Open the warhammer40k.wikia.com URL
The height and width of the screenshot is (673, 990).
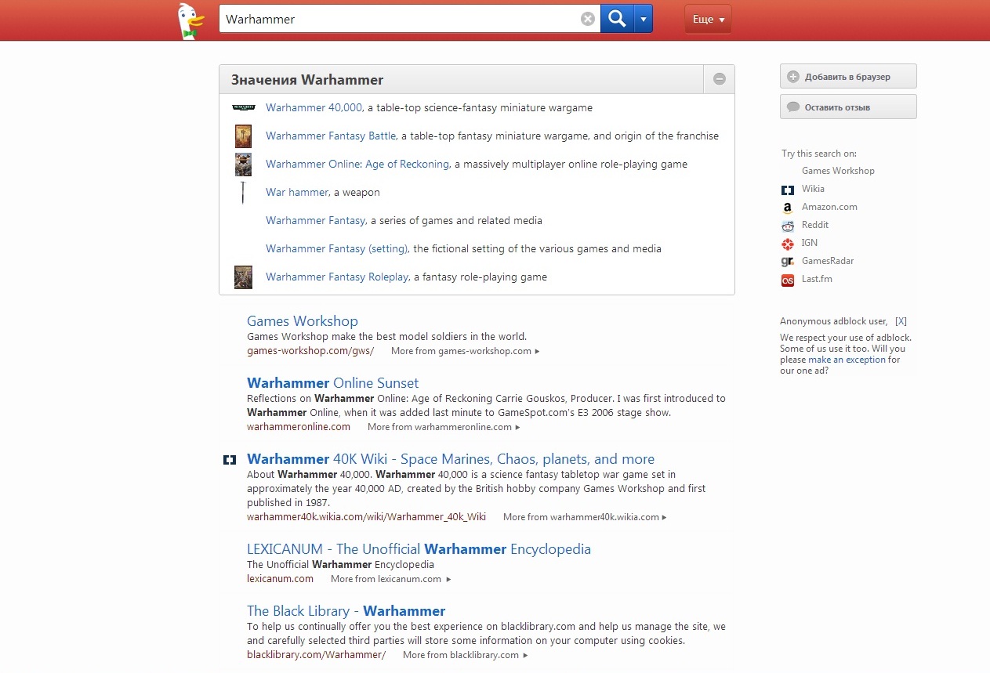[366, 517]
